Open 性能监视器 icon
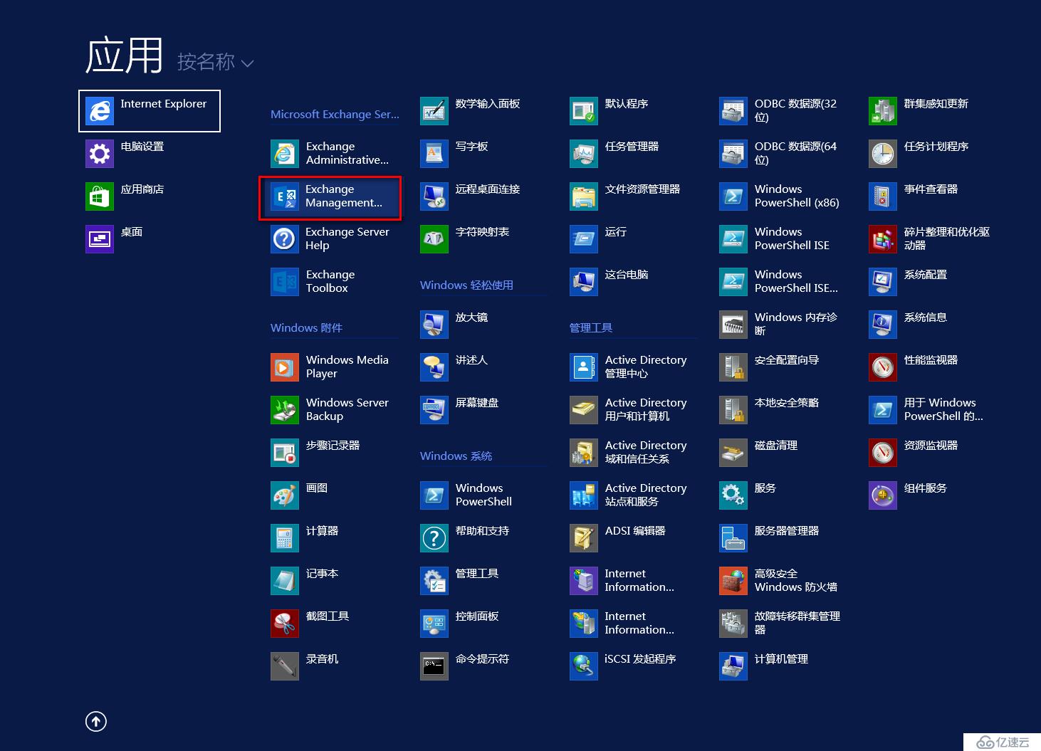 click(883, 367)
